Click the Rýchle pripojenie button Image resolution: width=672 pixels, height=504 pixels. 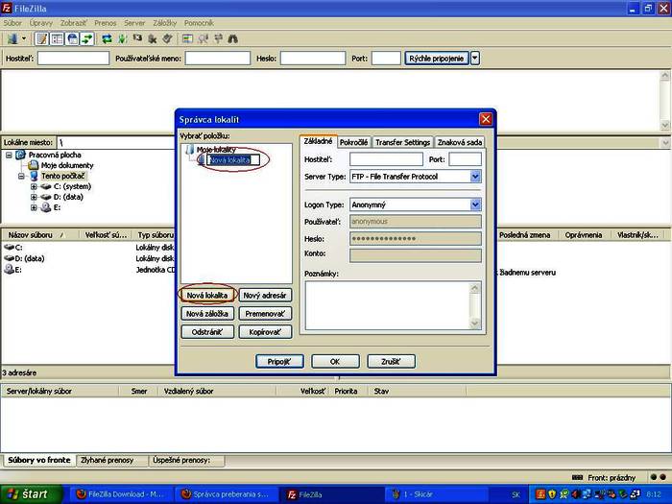436,59
